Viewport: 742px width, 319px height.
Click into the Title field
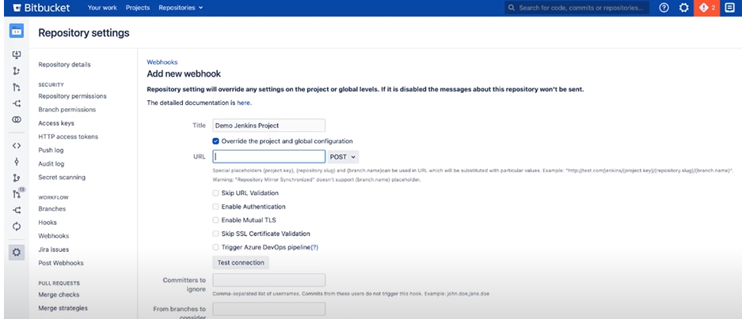coord(268,126)
